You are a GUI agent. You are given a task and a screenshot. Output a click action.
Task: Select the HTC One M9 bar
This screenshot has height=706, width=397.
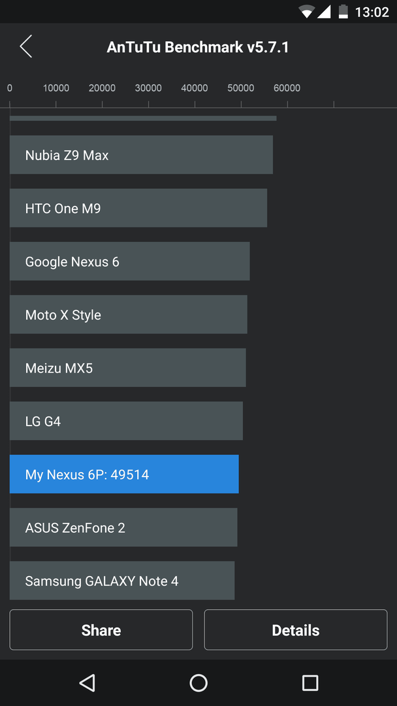tap(138, 208)
